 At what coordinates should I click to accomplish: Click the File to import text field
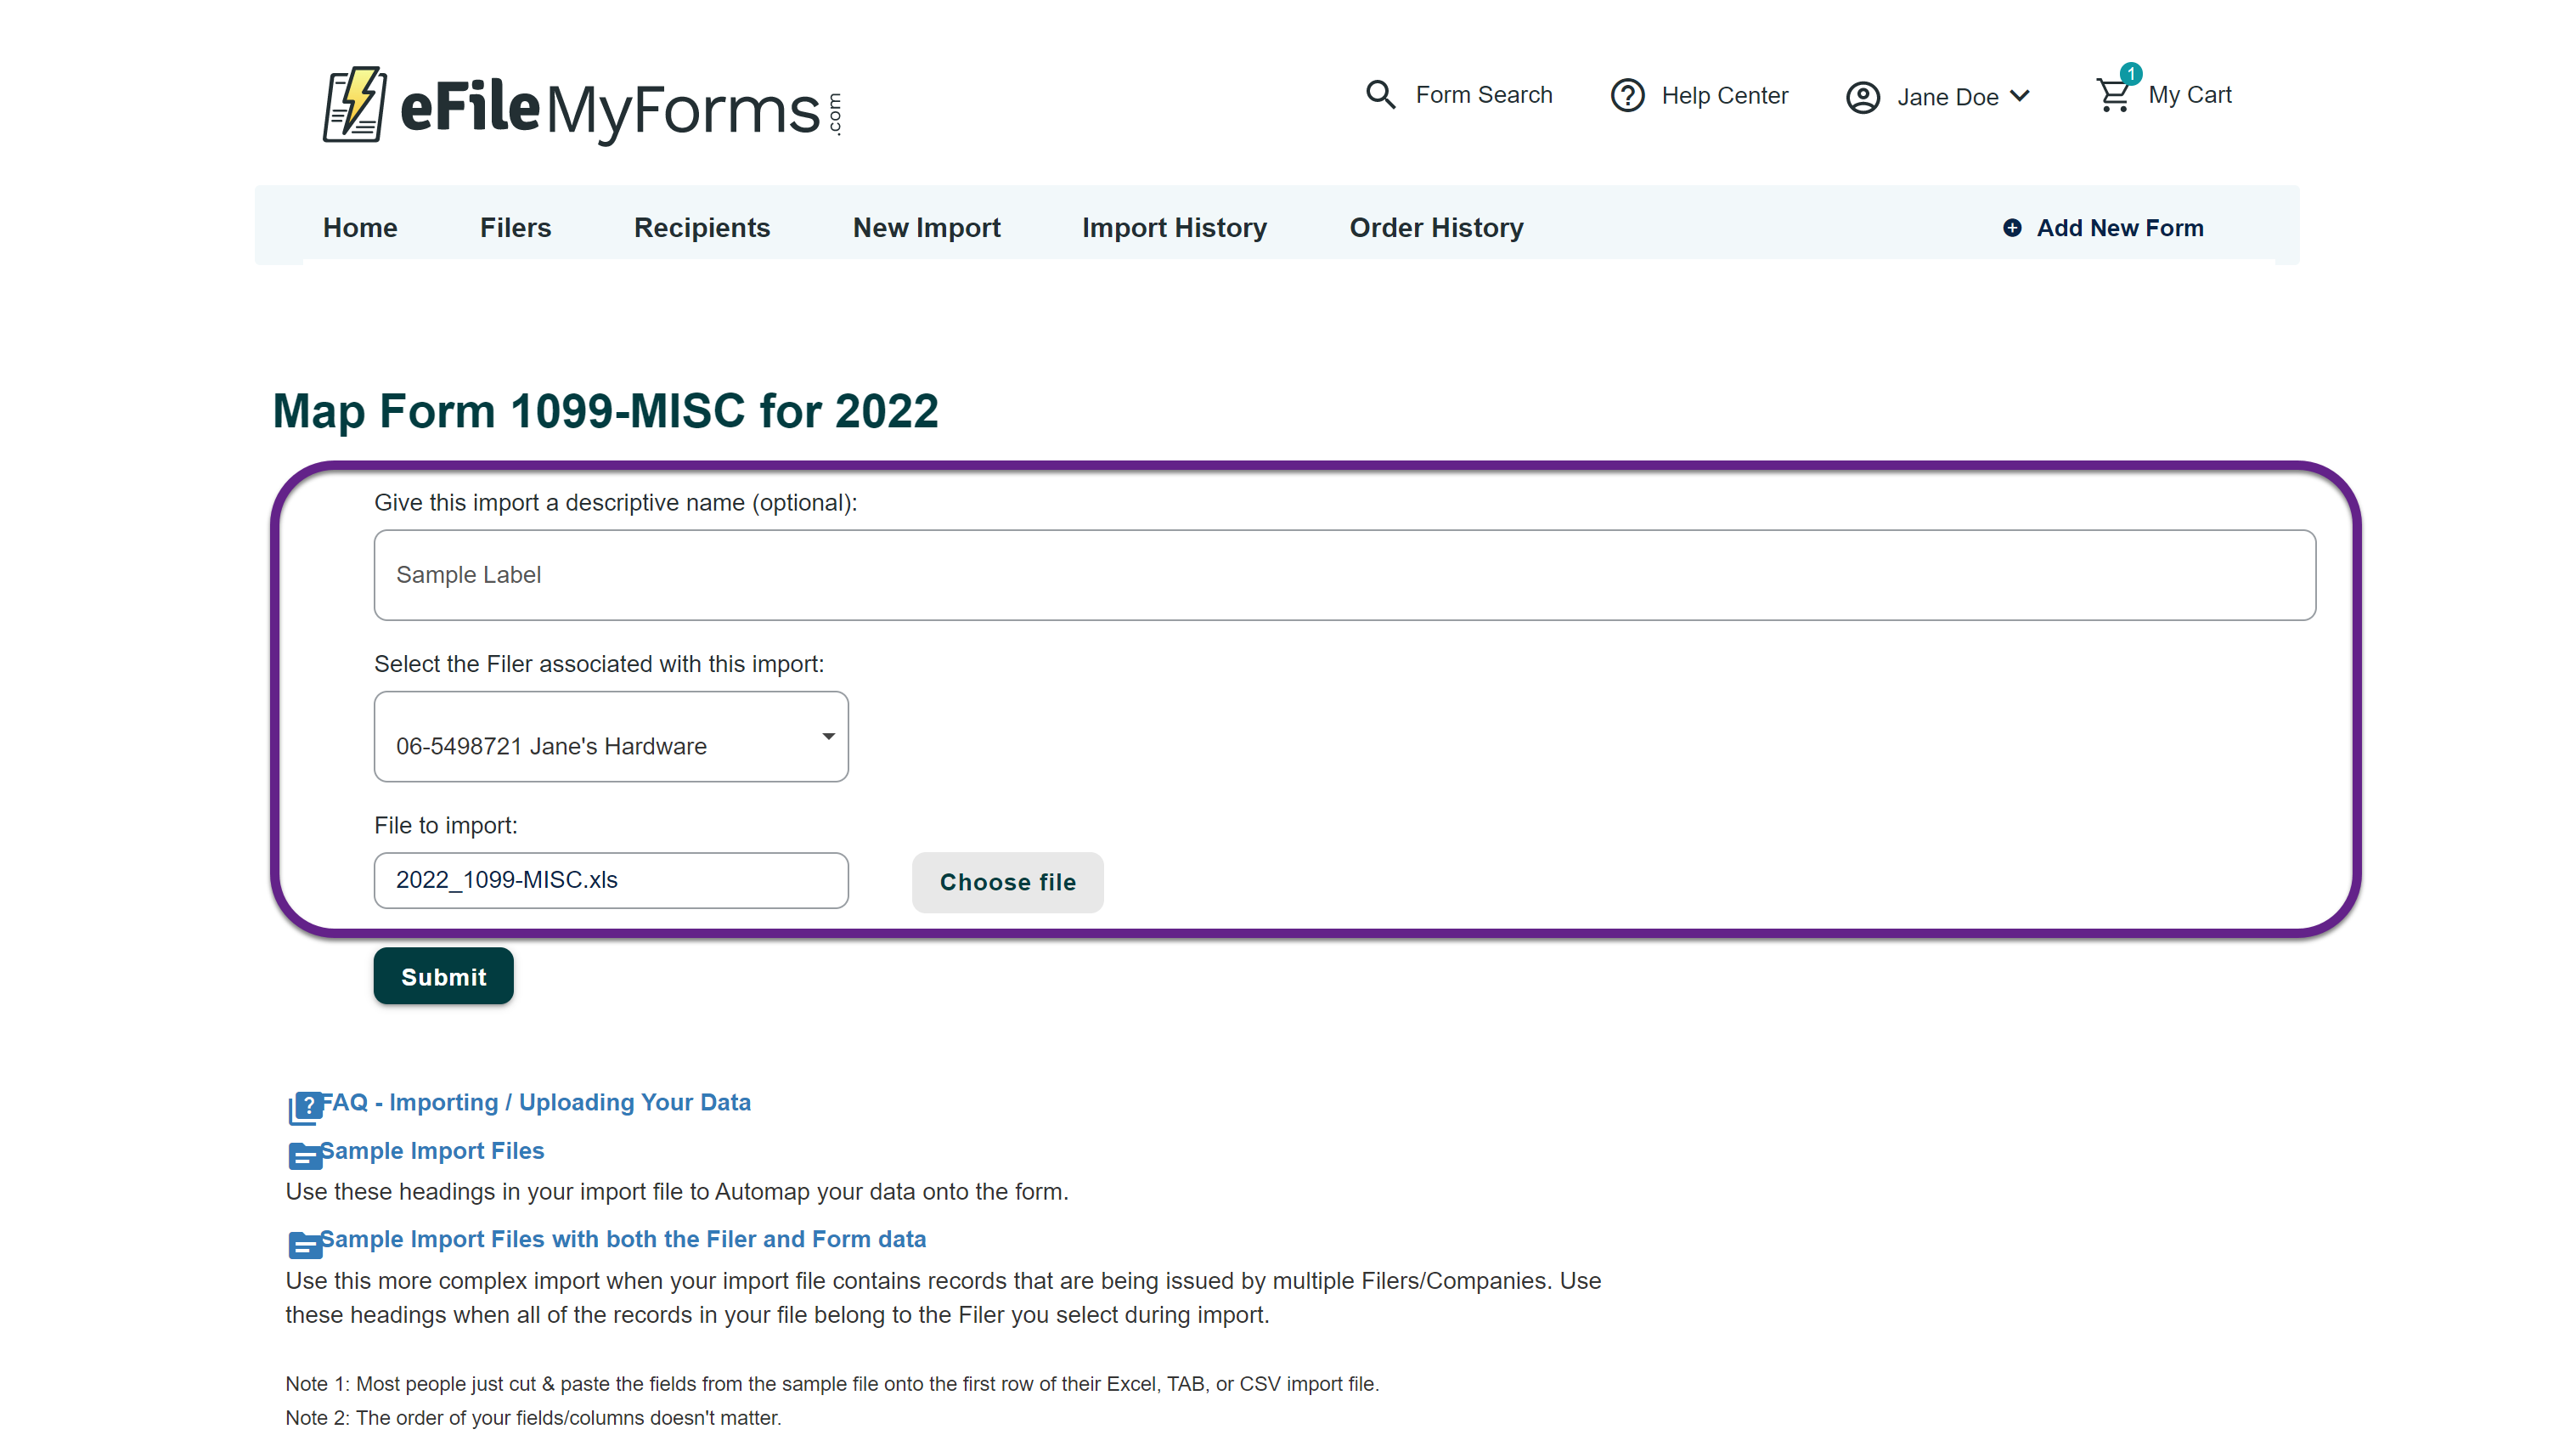[611, 880]
